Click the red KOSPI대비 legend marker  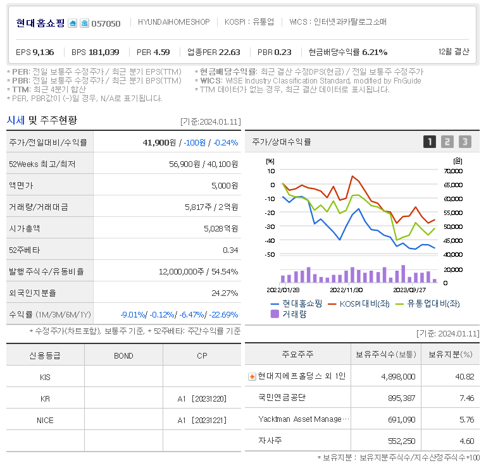pyautogui.click(x=332, y=304)
